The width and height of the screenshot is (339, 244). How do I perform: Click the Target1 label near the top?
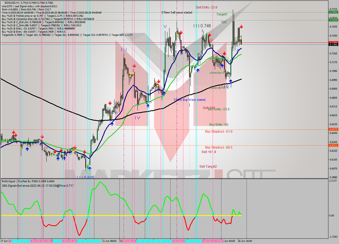pyautogui.click(x=222, y=14)
